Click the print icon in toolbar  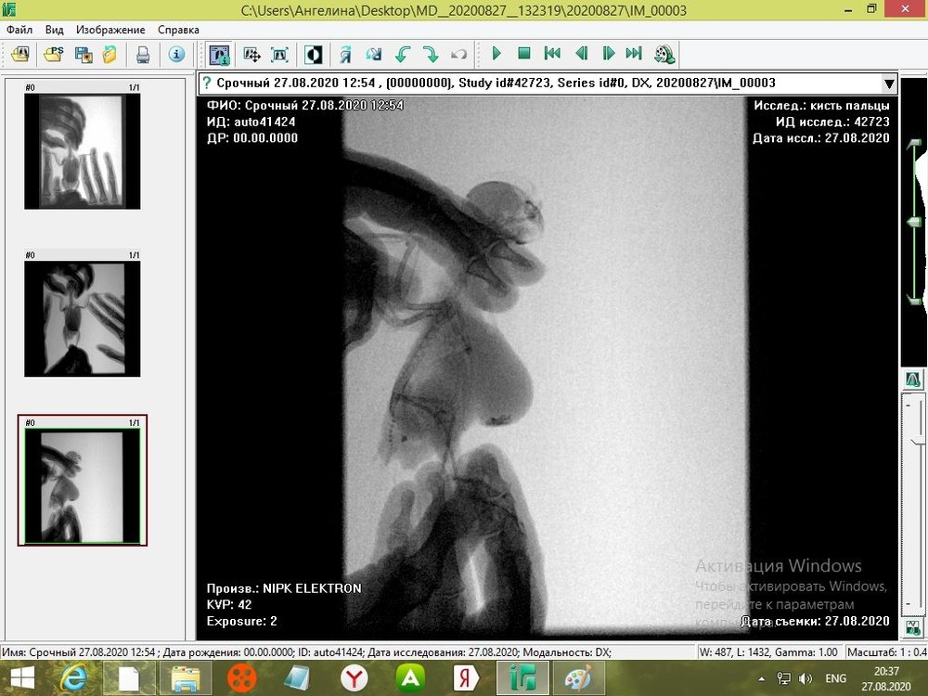(x=143, y=55)
